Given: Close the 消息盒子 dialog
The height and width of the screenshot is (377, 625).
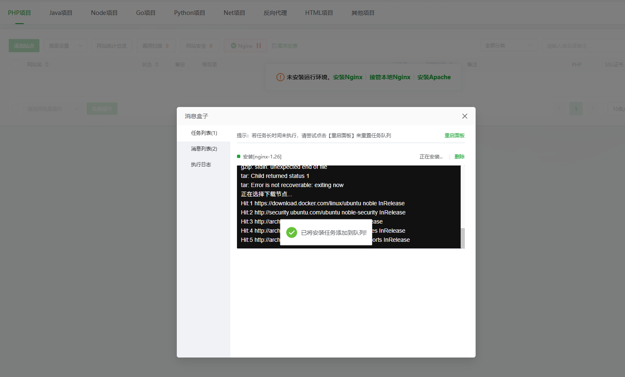Looking at the screenshot, I should coord(465,116).
